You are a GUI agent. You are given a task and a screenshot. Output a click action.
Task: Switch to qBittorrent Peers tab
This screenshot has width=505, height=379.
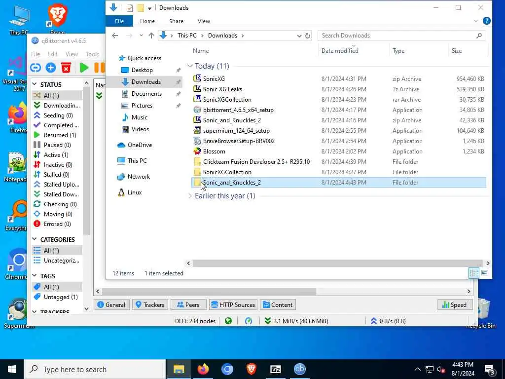click(x=188, y=304)
